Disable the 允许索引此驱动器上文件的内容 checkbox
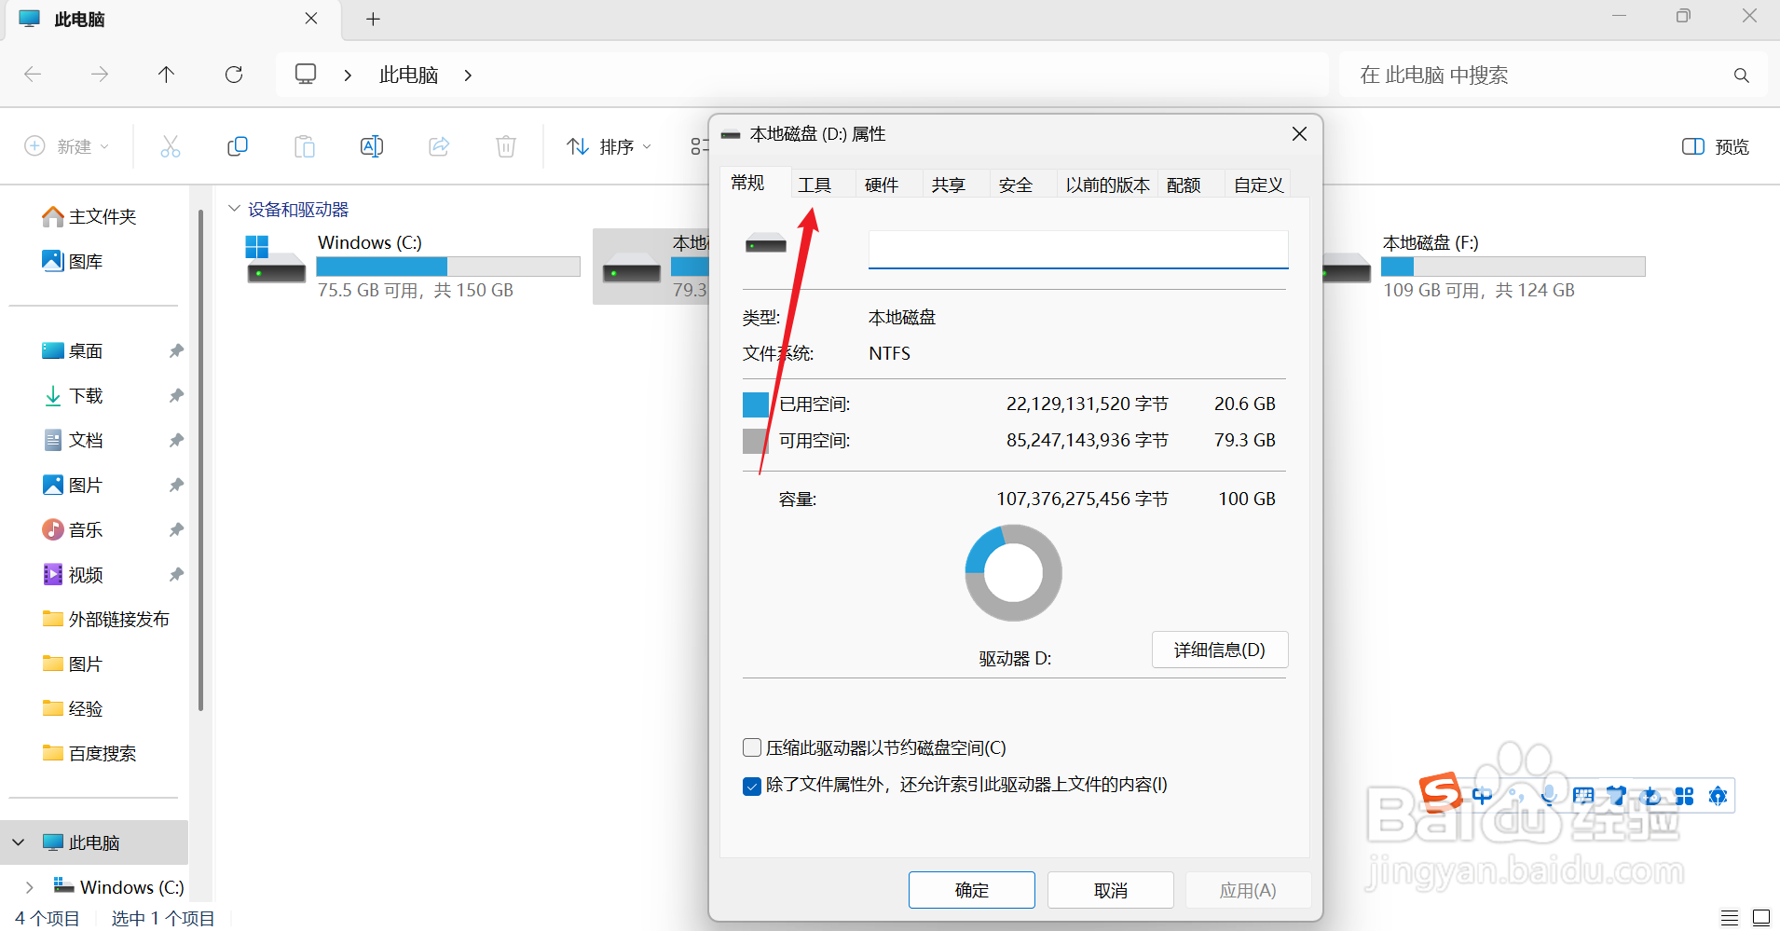 (750, 786)
